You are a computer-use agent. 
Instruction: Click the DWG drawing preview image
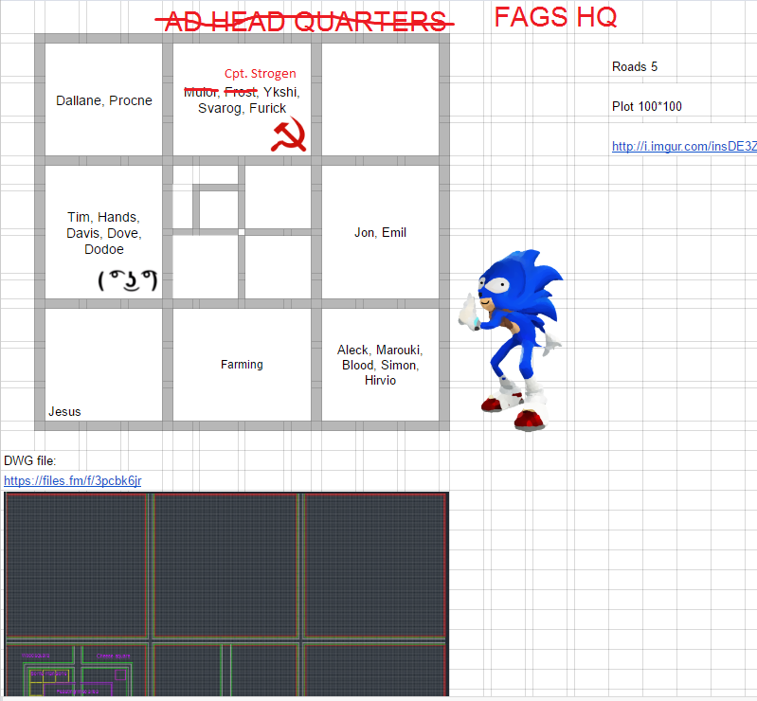226,594
